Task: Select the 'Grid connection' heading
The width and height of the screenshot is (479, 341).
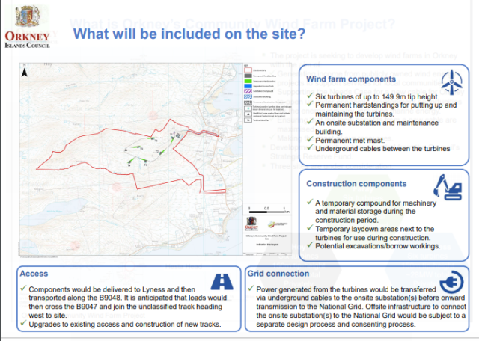Action: pos(278,274)
